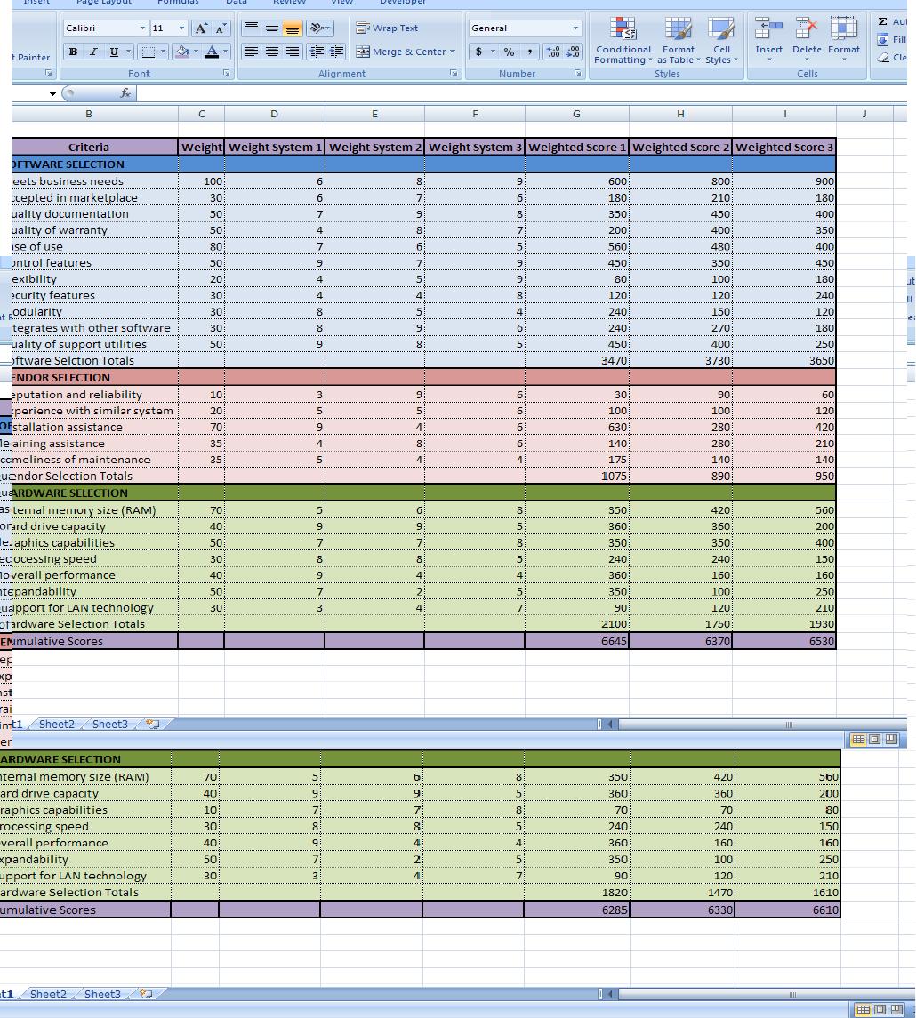Click the Fill down icon
Image resolution: width=916 pixels, height=1018 pixels.
point(883,40)
